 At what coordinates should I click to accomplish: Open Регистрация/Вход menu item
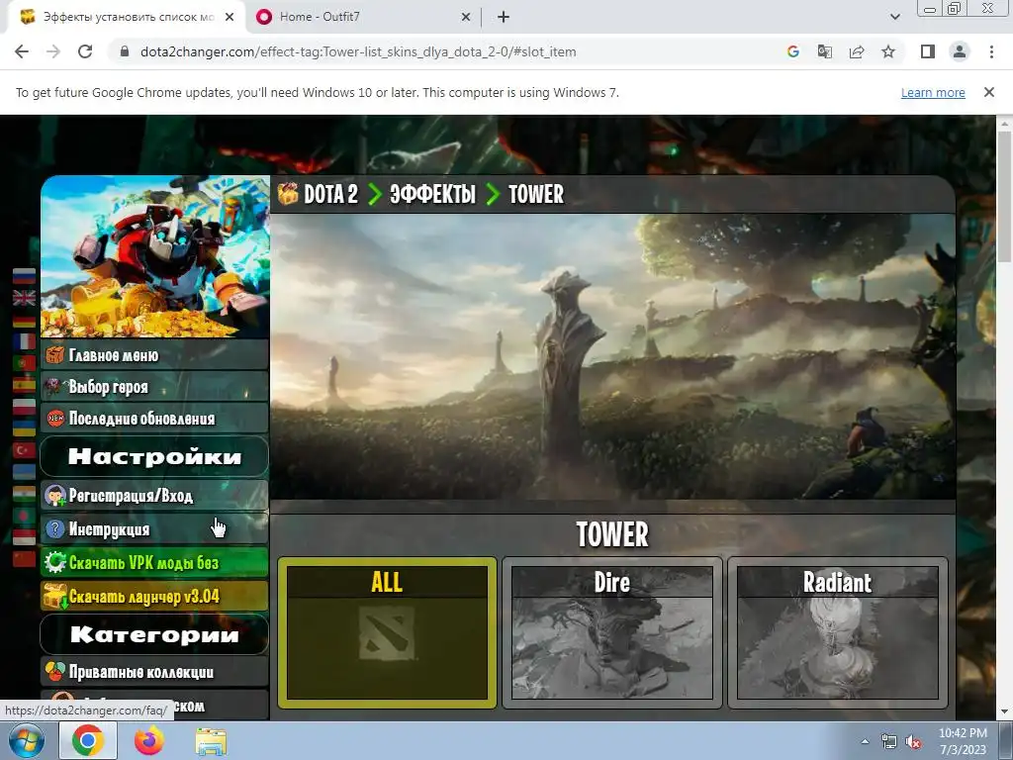(154, 496)
